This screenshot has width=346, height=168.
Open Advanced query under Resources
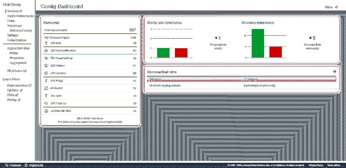[20, 30]
